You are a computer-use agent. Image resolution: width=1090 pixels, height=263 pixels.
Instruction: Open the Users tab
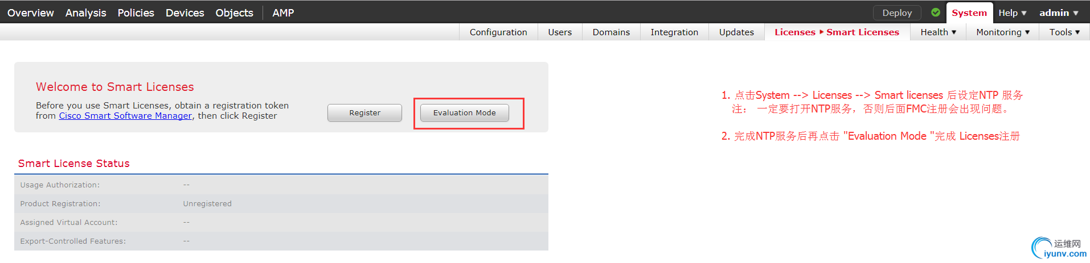pyautogui.click(x=560, y=32)
